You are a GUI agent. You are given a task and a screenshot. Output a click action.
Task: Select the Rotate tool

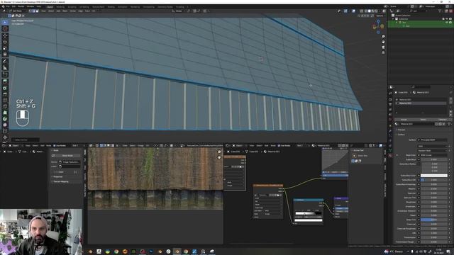coord(5,42)
